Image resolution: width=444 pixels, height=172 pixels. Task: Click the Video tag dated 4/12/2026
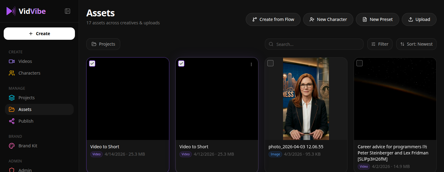(186, 154)
